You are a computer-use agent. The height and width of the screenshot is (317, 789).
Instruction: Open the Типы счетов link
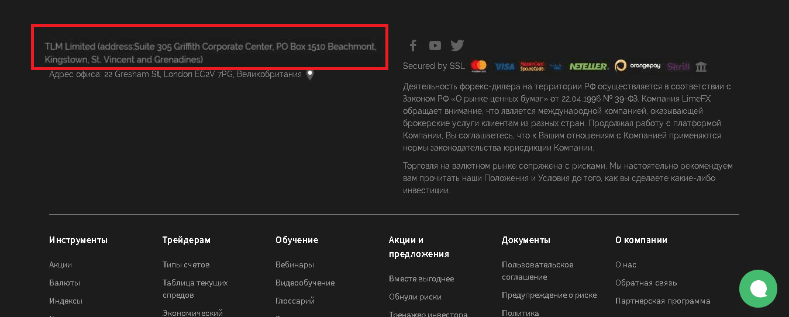point(186,264)
